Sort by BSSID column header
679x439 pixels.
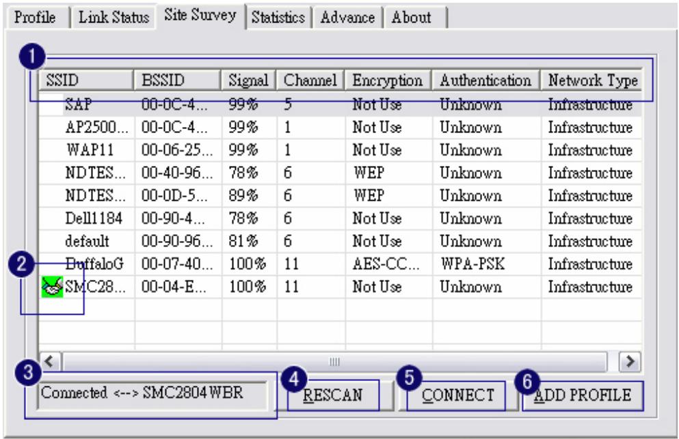pyautogui.click(x=178, y=81)
